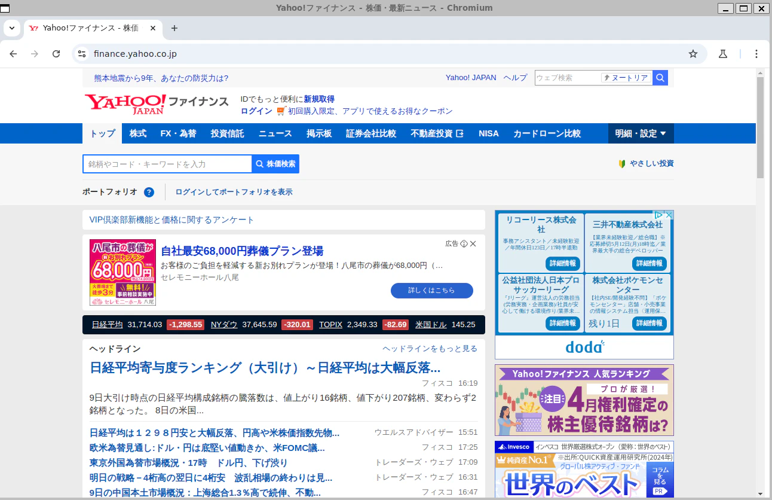Image resolution: width=772 pixels, height=500 pixels.
Task: Open the 日経平均寄与度ランキング top headline
Action: point(265,367)
